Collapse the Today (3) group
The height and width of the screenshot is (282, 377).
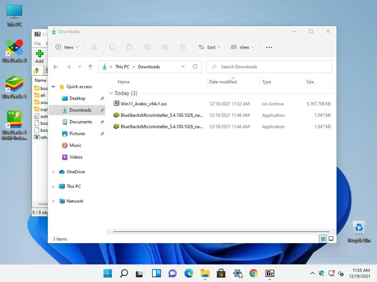click(111, 93)
